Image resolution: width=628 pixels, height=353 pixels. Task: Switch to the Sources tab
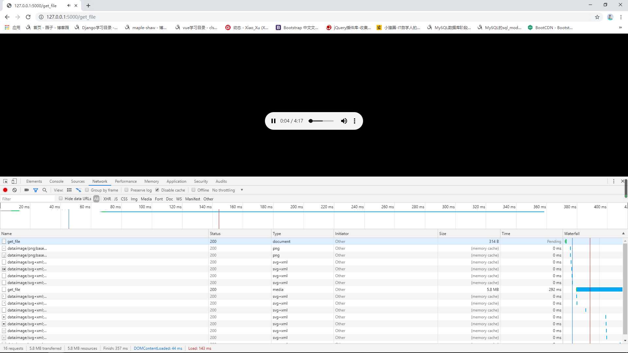[x=78, y=181]
